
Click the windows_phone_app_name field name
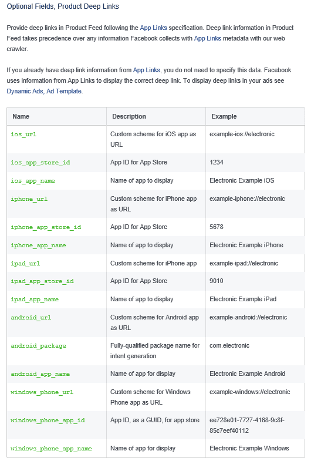tap(51, 449)
